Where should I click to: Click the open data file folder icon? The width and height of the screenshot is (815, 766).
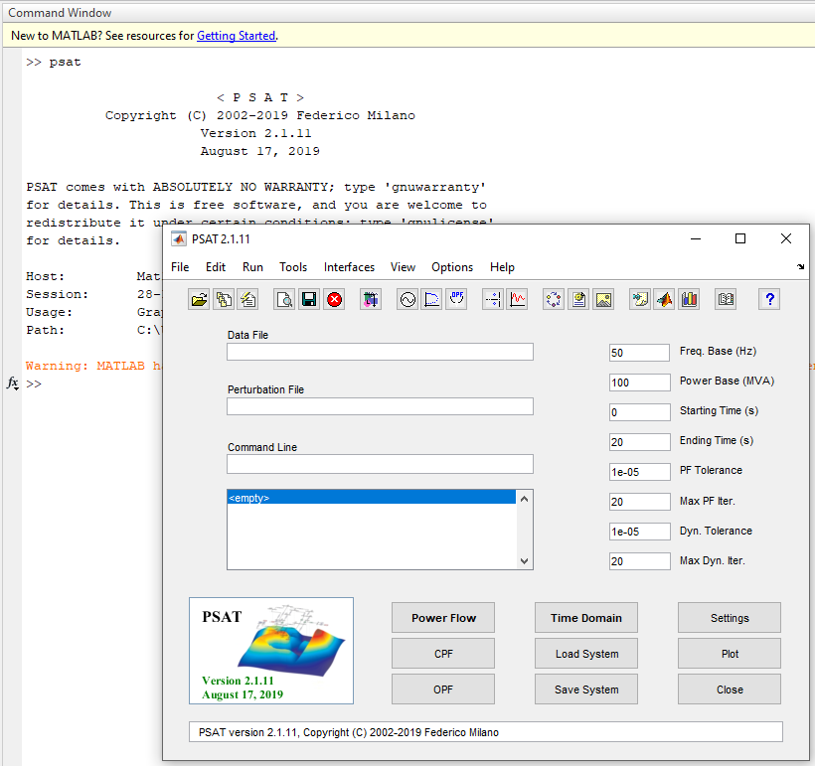(x=199, y=299)
